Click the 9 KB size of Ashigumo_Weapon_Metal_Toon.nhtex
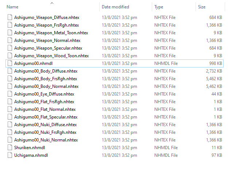 pos(218,33)
